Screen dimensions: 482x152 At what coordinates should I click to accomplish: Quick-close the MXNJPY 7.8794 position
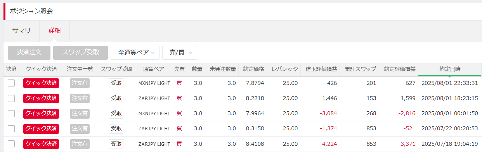[41, 83]
